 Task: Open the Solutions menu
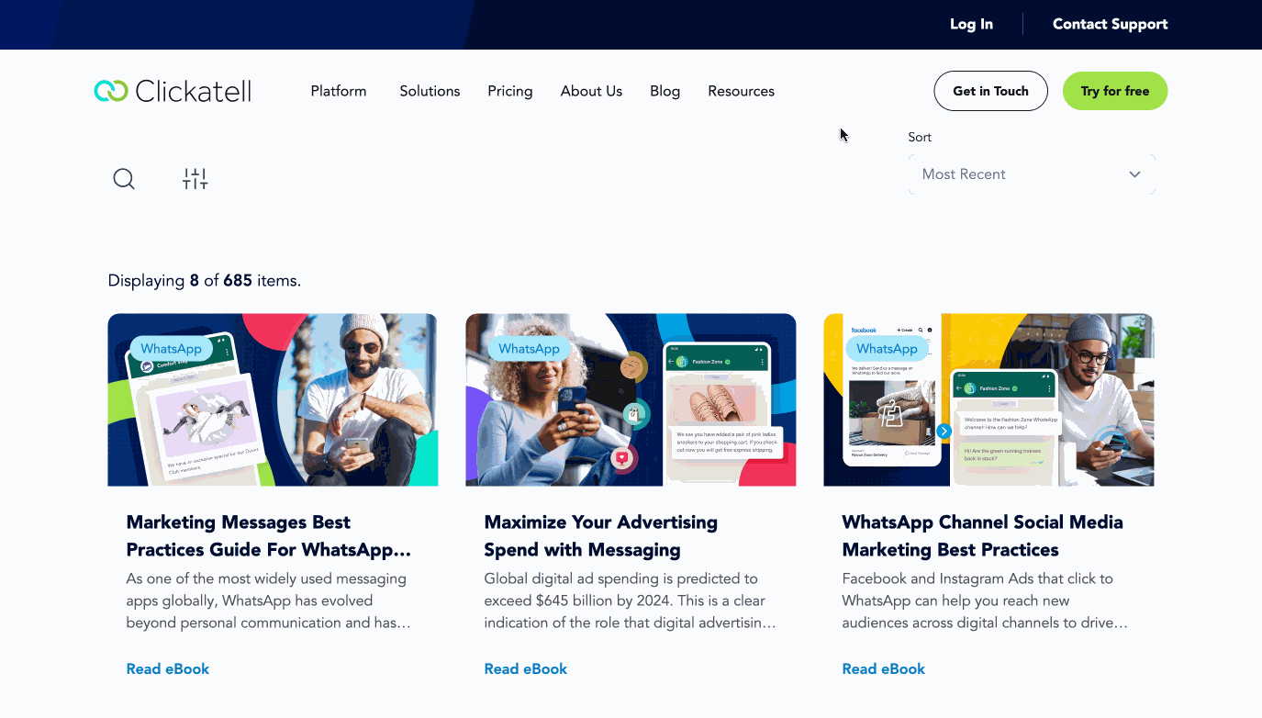pos(430,91)
